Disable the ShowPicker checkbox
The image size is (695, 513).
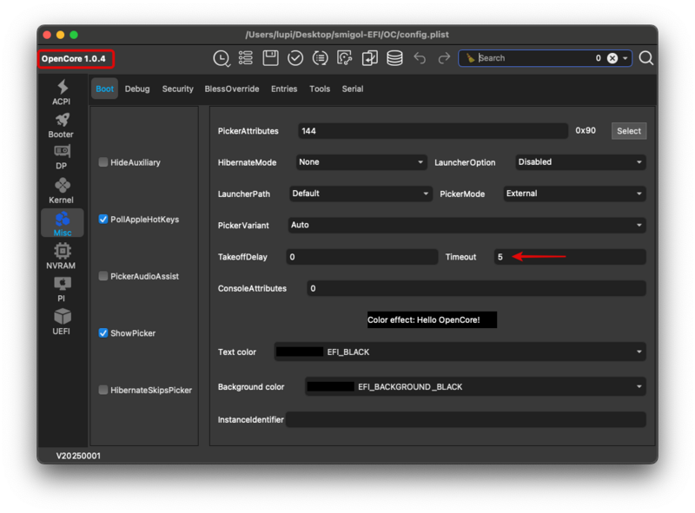(103, 333)
